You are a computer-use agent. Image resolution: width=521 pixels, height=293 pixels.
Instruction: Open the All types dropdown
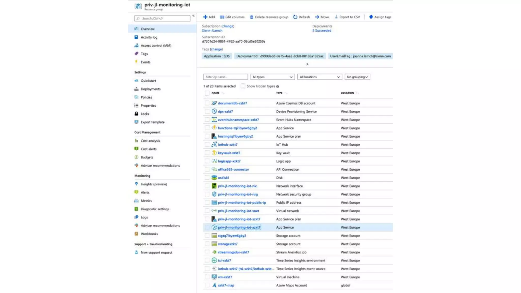point(272,77)
